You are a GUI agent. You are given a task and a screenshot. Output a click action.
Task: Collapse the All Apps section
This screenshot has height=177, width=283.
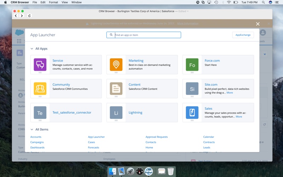pyautogui.click(x=32, y=48)
